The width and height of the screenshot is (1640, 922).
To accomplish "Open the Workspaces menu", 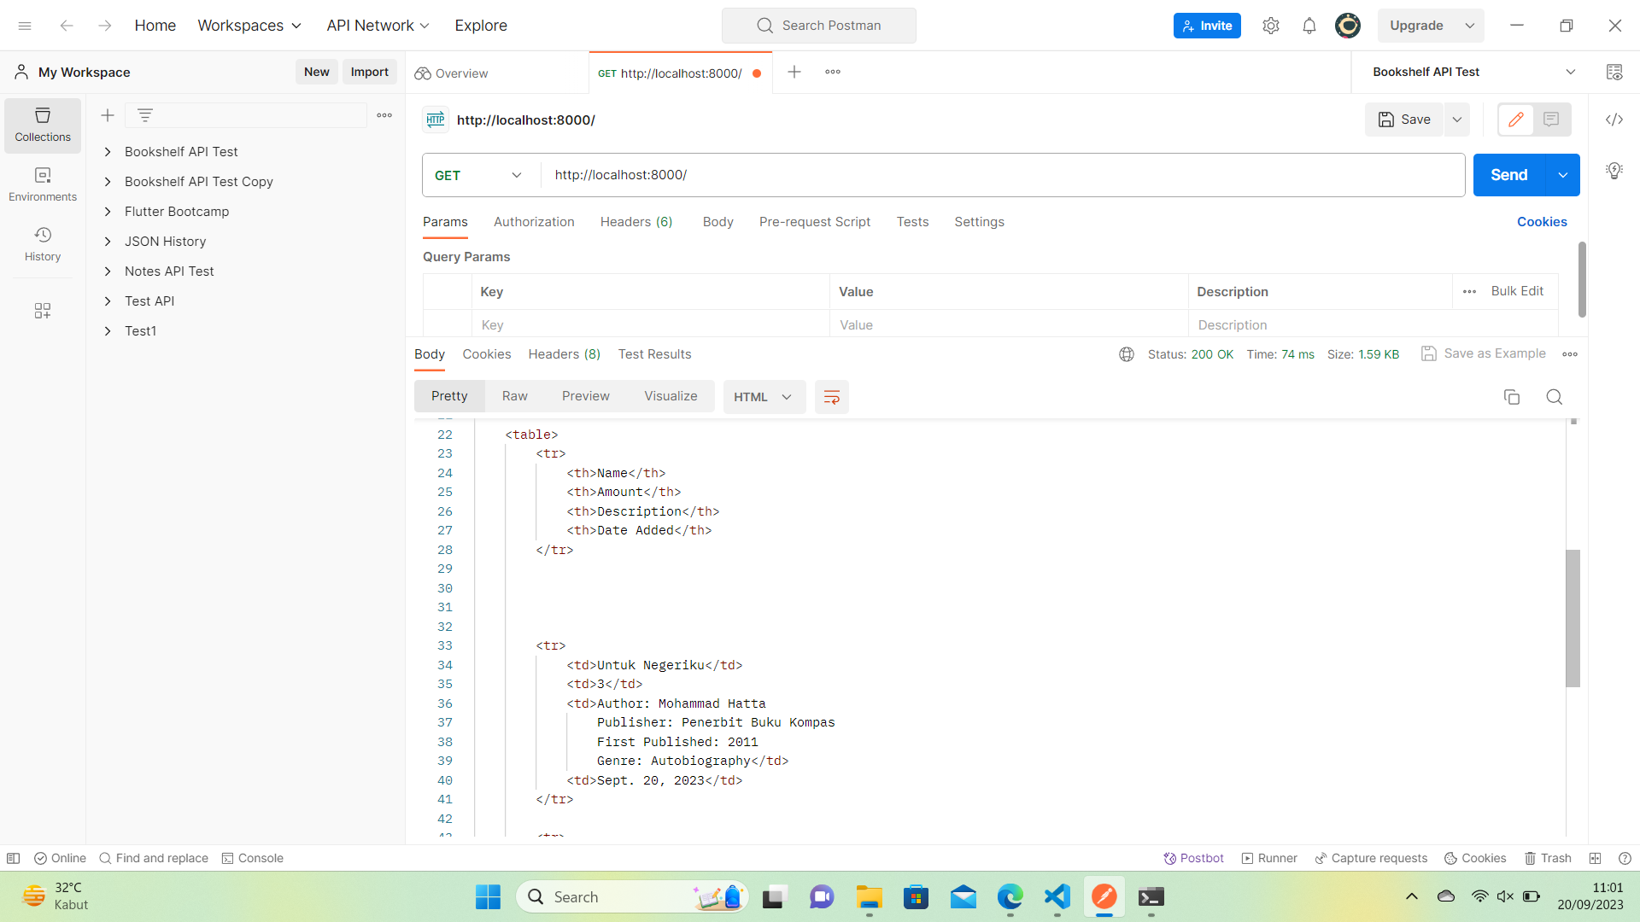I will point(249,26).
